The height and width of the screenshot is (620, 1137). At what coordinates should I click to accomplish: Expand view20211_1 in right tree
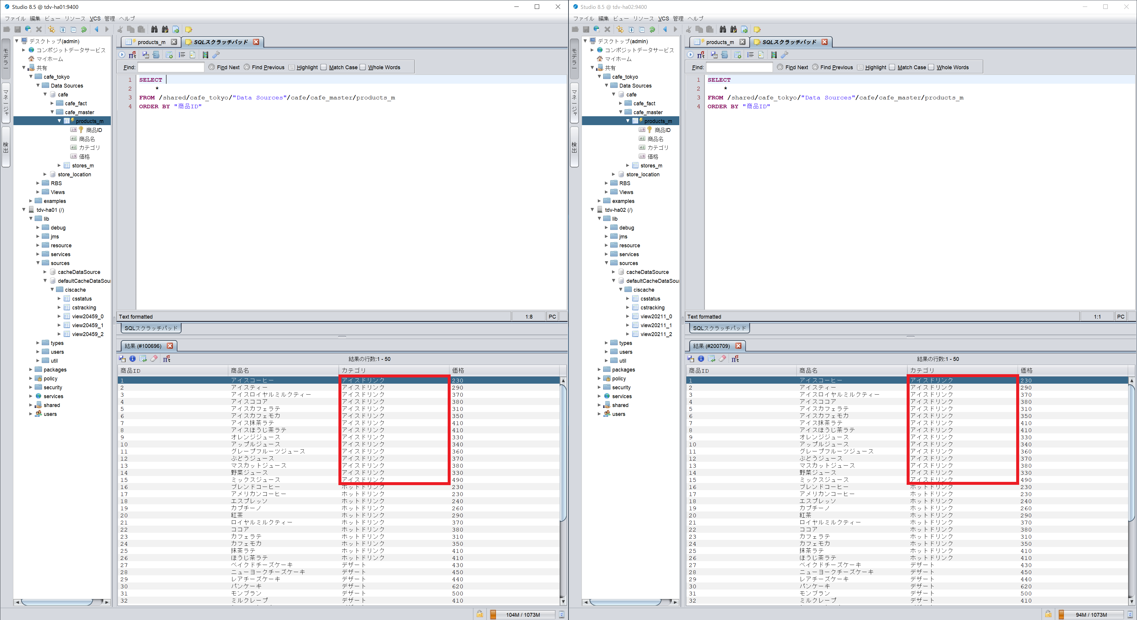click(628, 325)
